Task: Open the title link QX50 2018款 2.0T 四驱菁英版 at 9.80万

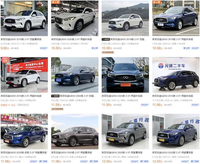Action: (21, 39)
